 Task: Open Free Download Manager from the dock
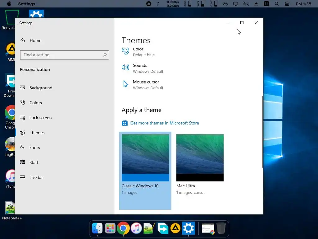(x=163, y=228)
